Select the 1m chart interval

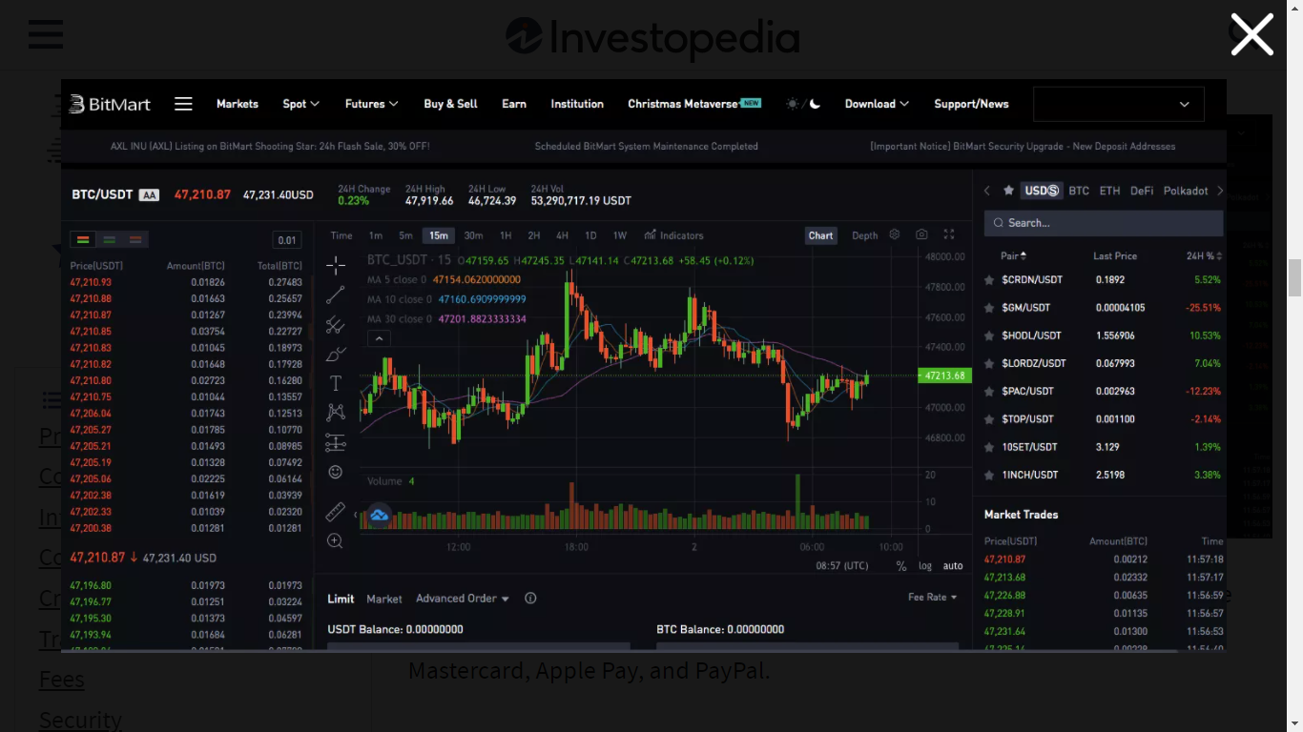coord(376,235)
